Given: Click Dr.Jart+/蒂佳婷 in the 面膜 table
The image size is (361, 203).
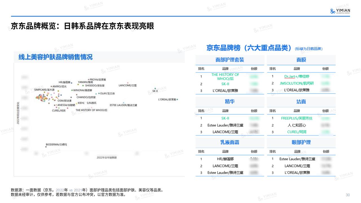Looking at the screenshot, I should pyautogui.click(x=297, y=76).
